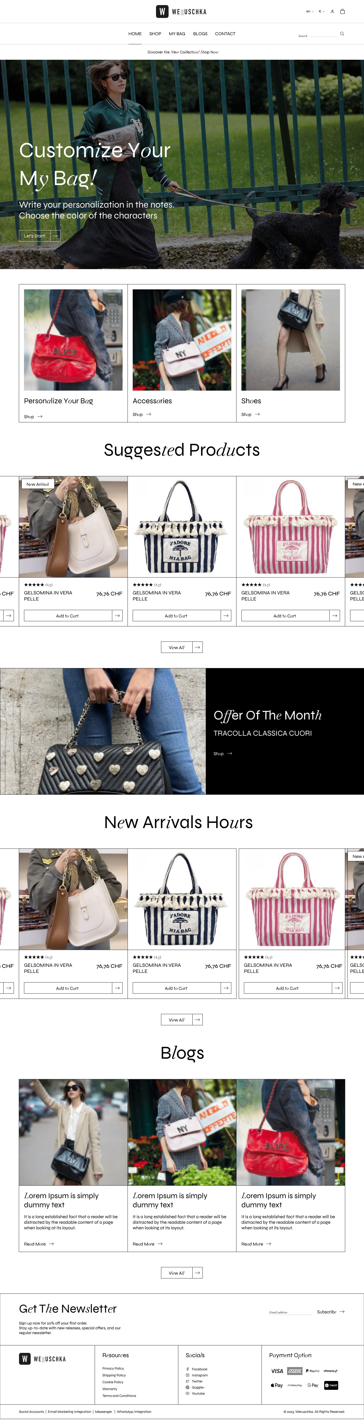The width and height of the screenshot is (364, 1424).
Task: Open the user account icon
Action: click(332, 11)
